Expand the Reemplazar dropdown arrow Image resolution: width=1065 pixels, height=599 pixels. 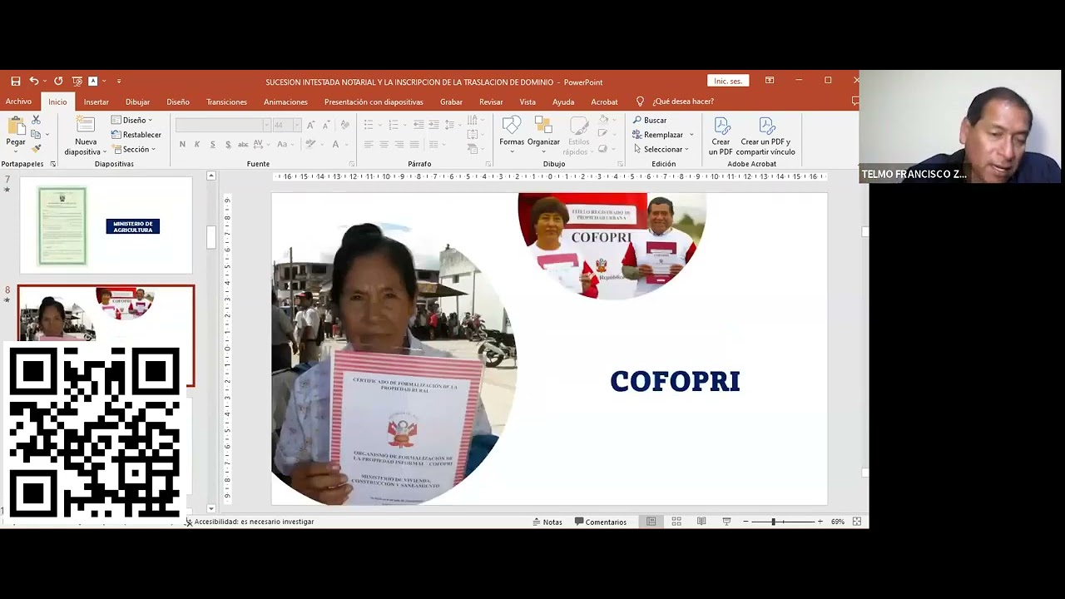point(691,135)
